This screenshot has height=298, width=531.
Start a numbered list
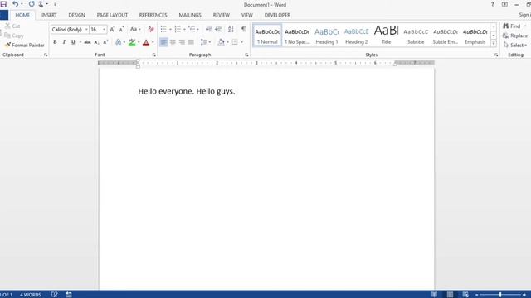click(x=178, y=30)
